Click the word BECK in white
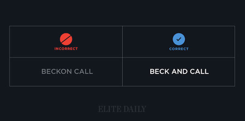Viewport: 245px width, 121px height. pos(159,71)
